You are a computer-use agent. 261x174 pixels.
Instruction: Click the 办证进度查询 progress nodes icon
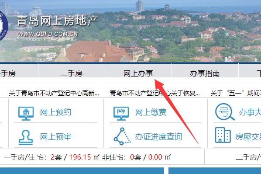122,136
